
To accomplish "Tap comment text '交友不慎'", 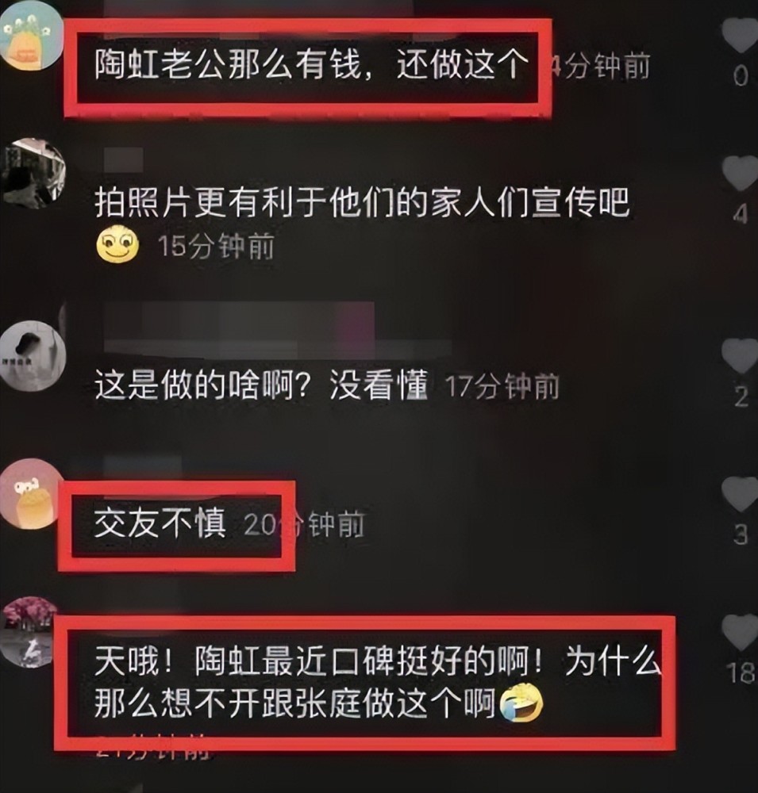I will click(x=160, y=523).
